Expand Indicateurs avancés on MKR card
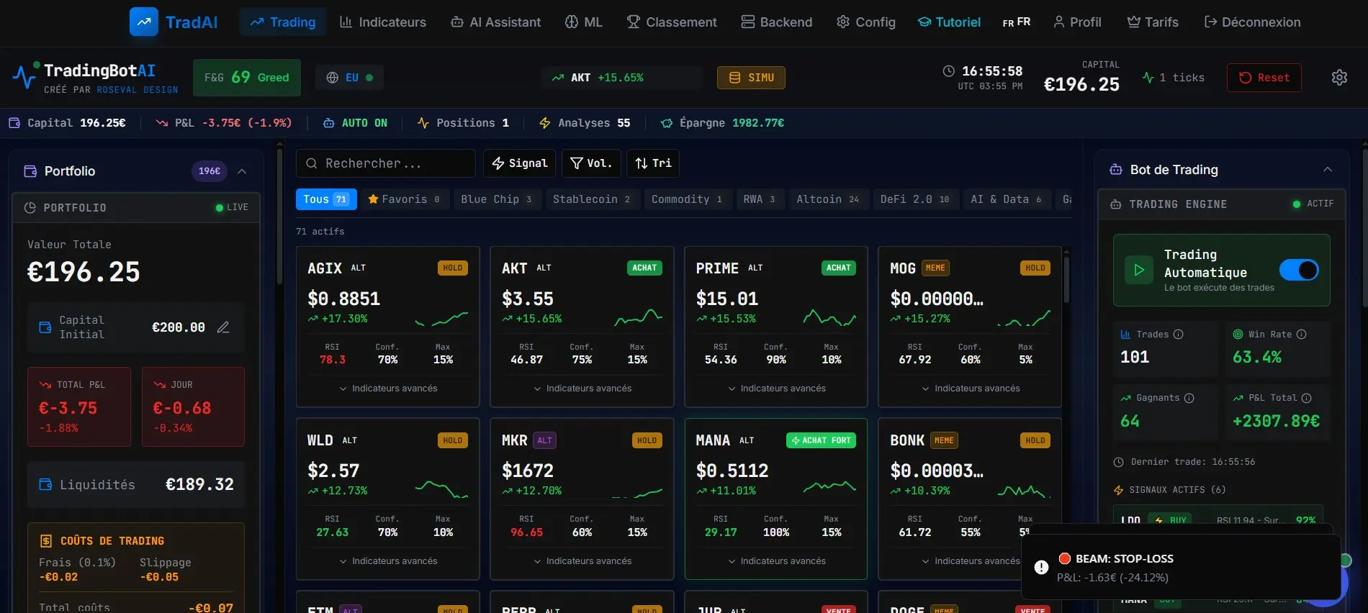 582,561
